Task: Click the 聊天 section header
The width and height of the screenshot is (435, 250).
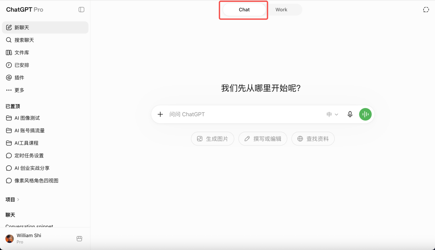Action: 10,215
